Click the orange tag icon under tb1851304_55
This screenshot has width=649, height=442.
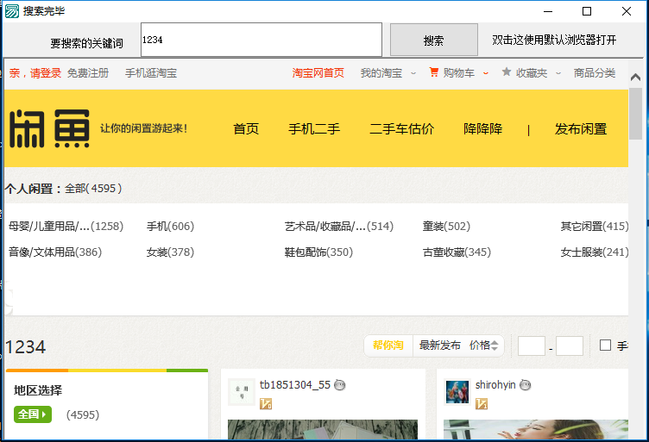click(266, 403)
